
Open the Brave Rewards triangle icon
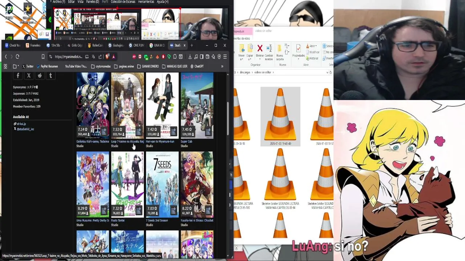click(x=113, y=57)
